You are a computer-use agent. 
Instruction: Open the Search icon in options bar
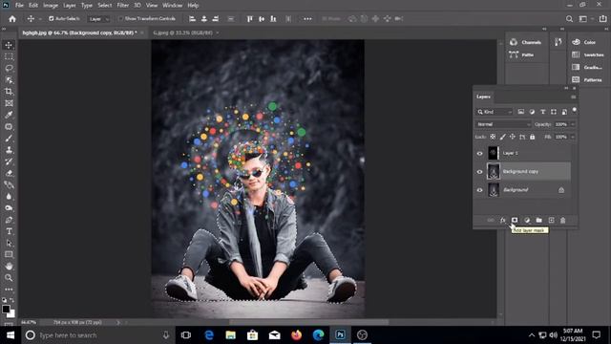[x=569, y=19]
